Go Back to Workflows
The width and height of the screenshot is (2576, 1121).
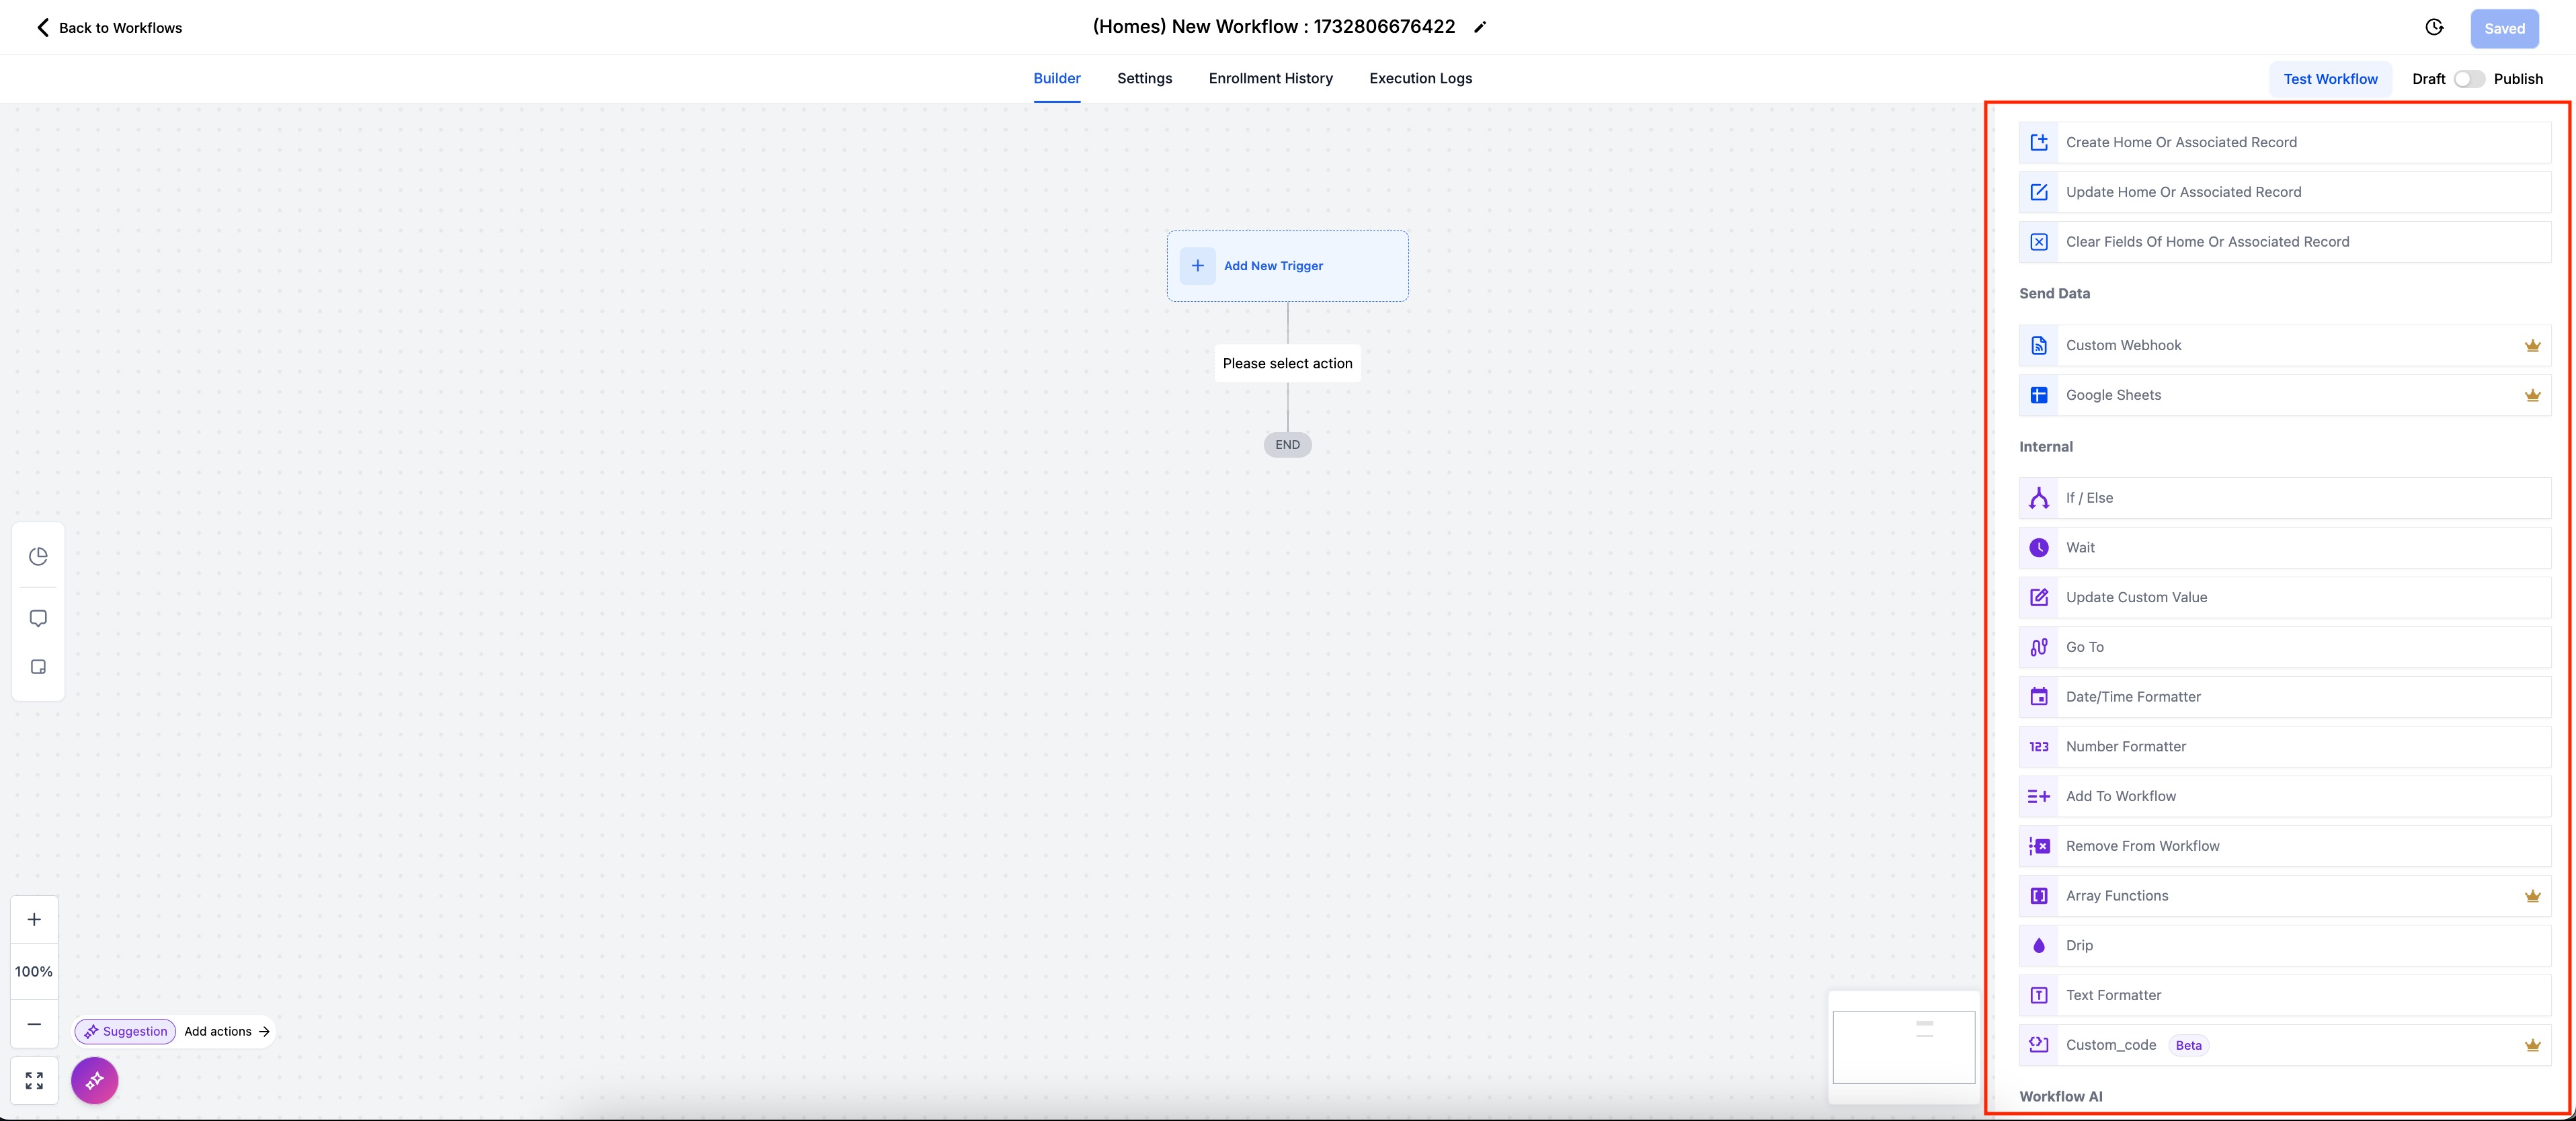(x=109, y=28)
